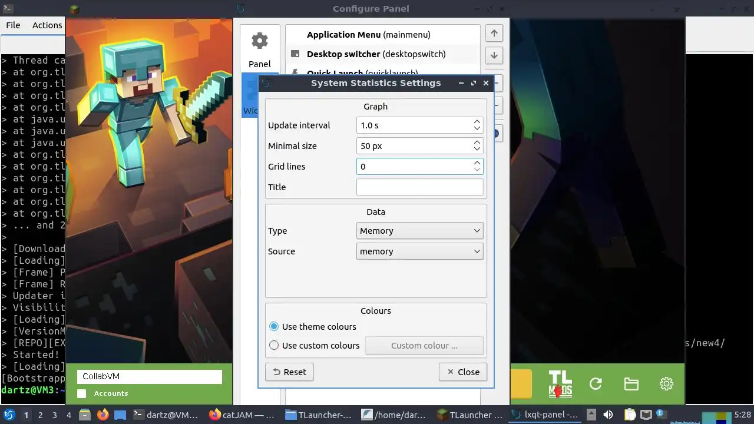The image size is (754, 424).
Task: Switch to TLauncher Minecraft taskbar item
Action: pos(470,415)
